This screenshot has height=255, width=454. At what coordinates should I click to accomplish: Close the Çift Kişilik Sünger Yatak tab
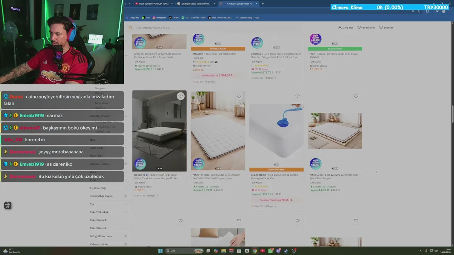pyautogui.click(x=256, y=4)
